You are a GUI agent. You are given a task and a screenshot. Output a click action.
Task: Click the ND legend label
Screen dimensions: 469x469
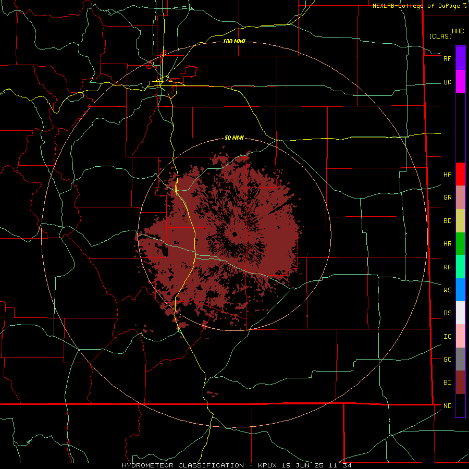[448, 406]
